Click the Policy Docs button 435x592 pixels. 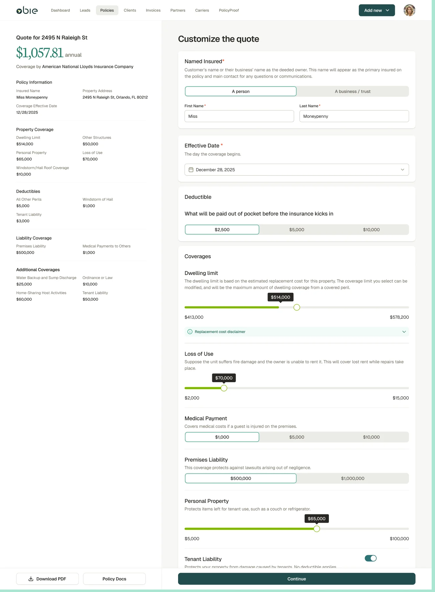[x=114, y=579]
